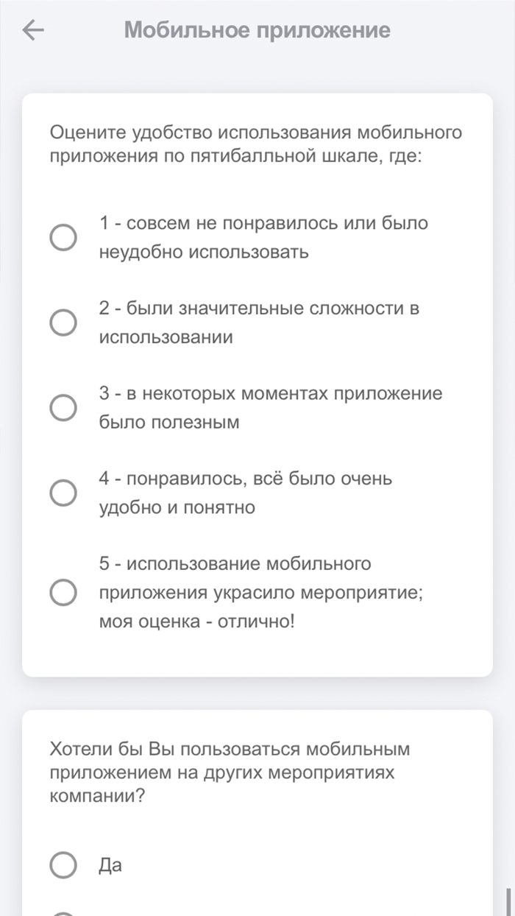Image resolution: width=515 pixels, height=916 pixels.
Task: Select rating 3 - в некоторых моментах полезным
Action: pyautogui.click(x=65, y=406)
